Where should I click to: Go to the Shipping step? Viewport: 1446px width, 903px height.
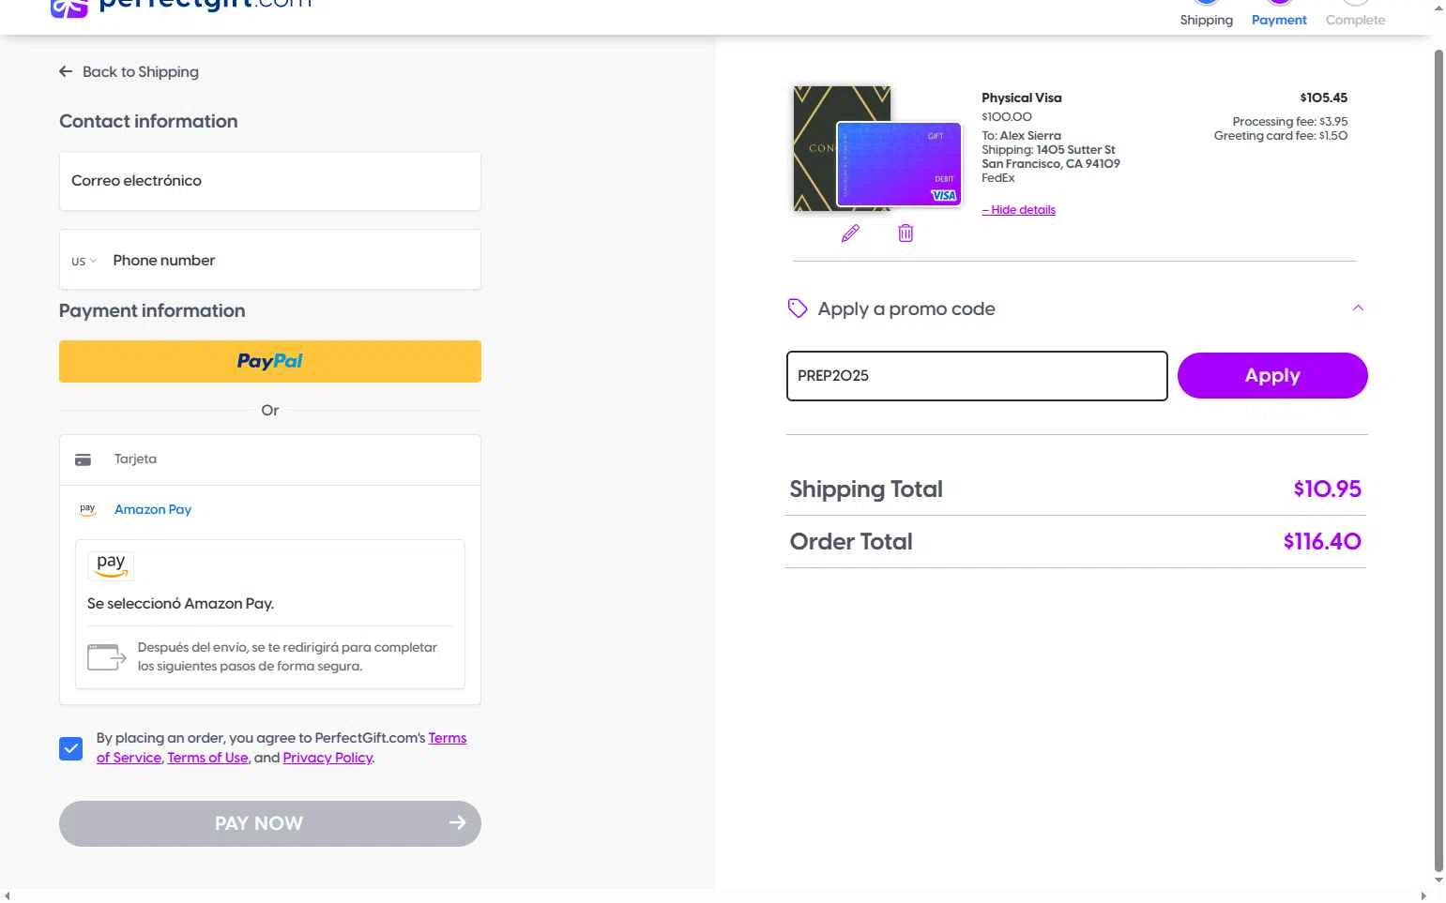(1206, 15)
